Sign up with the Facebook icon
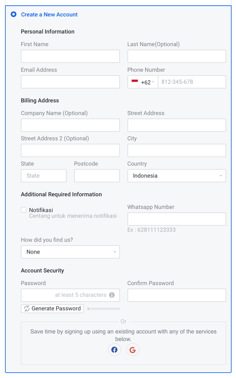The height and width of the screenshot is (378, 236). (114, 350)
